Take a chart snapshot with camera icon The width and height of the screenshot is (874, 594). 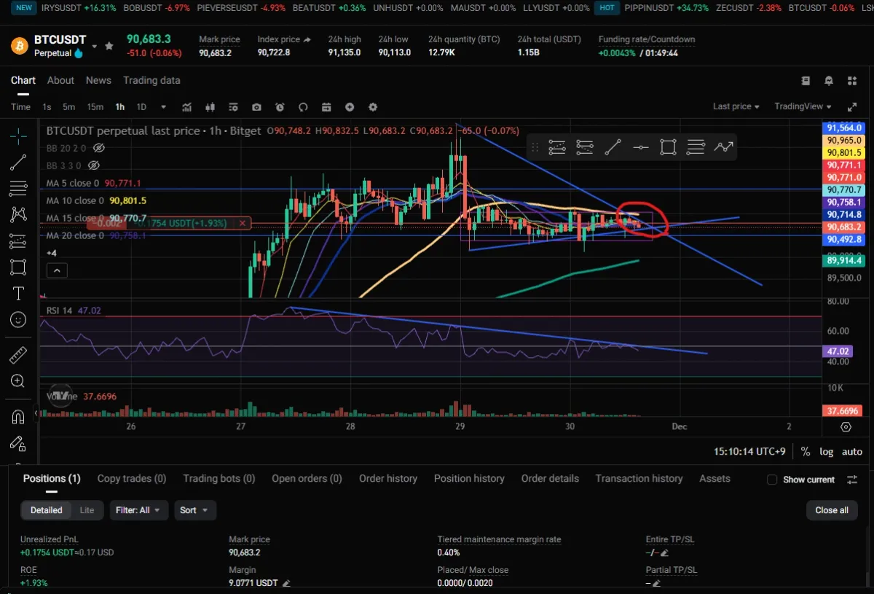tap(256, 107)
